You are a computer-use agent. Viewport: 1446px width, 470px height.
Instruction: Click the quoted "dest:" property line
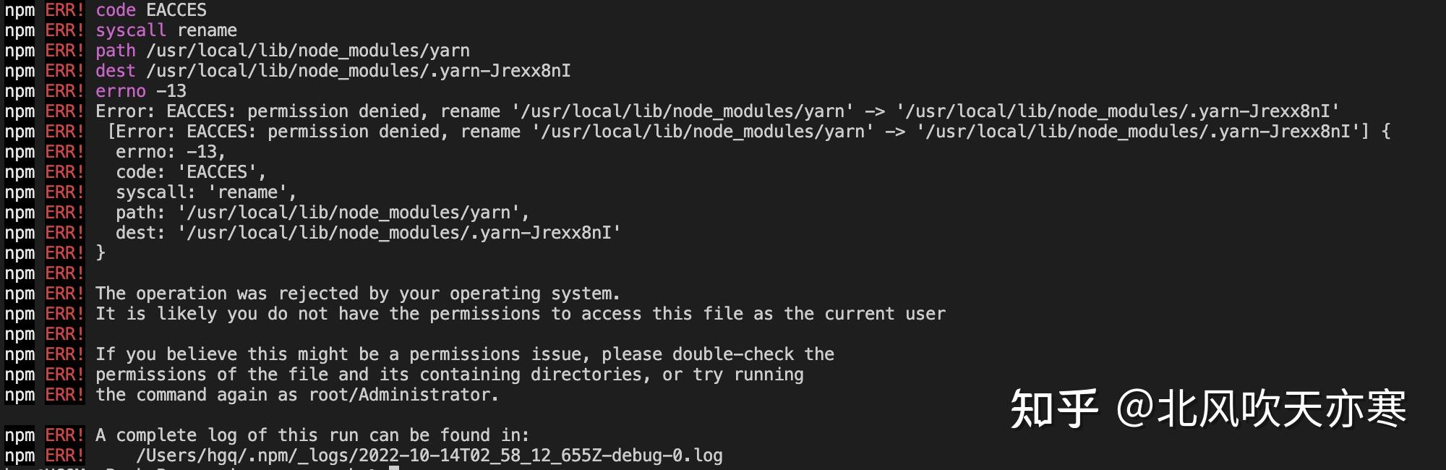point(368,233)
